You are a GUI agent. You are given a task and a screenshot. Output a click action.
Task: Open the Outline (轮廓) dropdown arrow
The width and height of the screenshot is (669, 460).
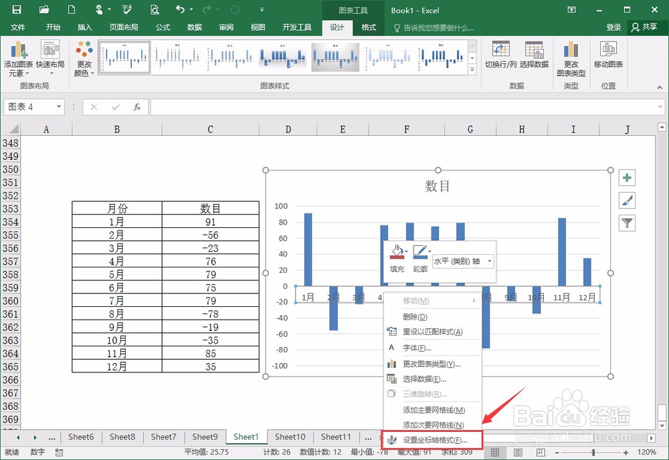[x=429, y=251]
